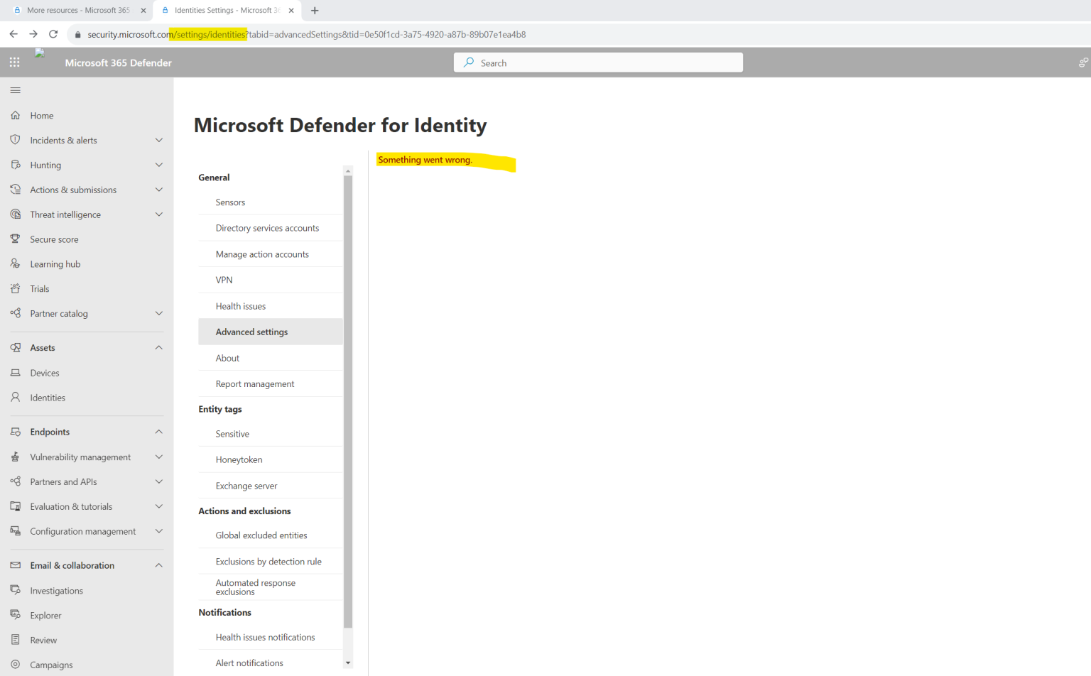Select Campaigns at the bottom of sidebar
This screenshot has height=676, width=1091.
(x=51, y=665)
